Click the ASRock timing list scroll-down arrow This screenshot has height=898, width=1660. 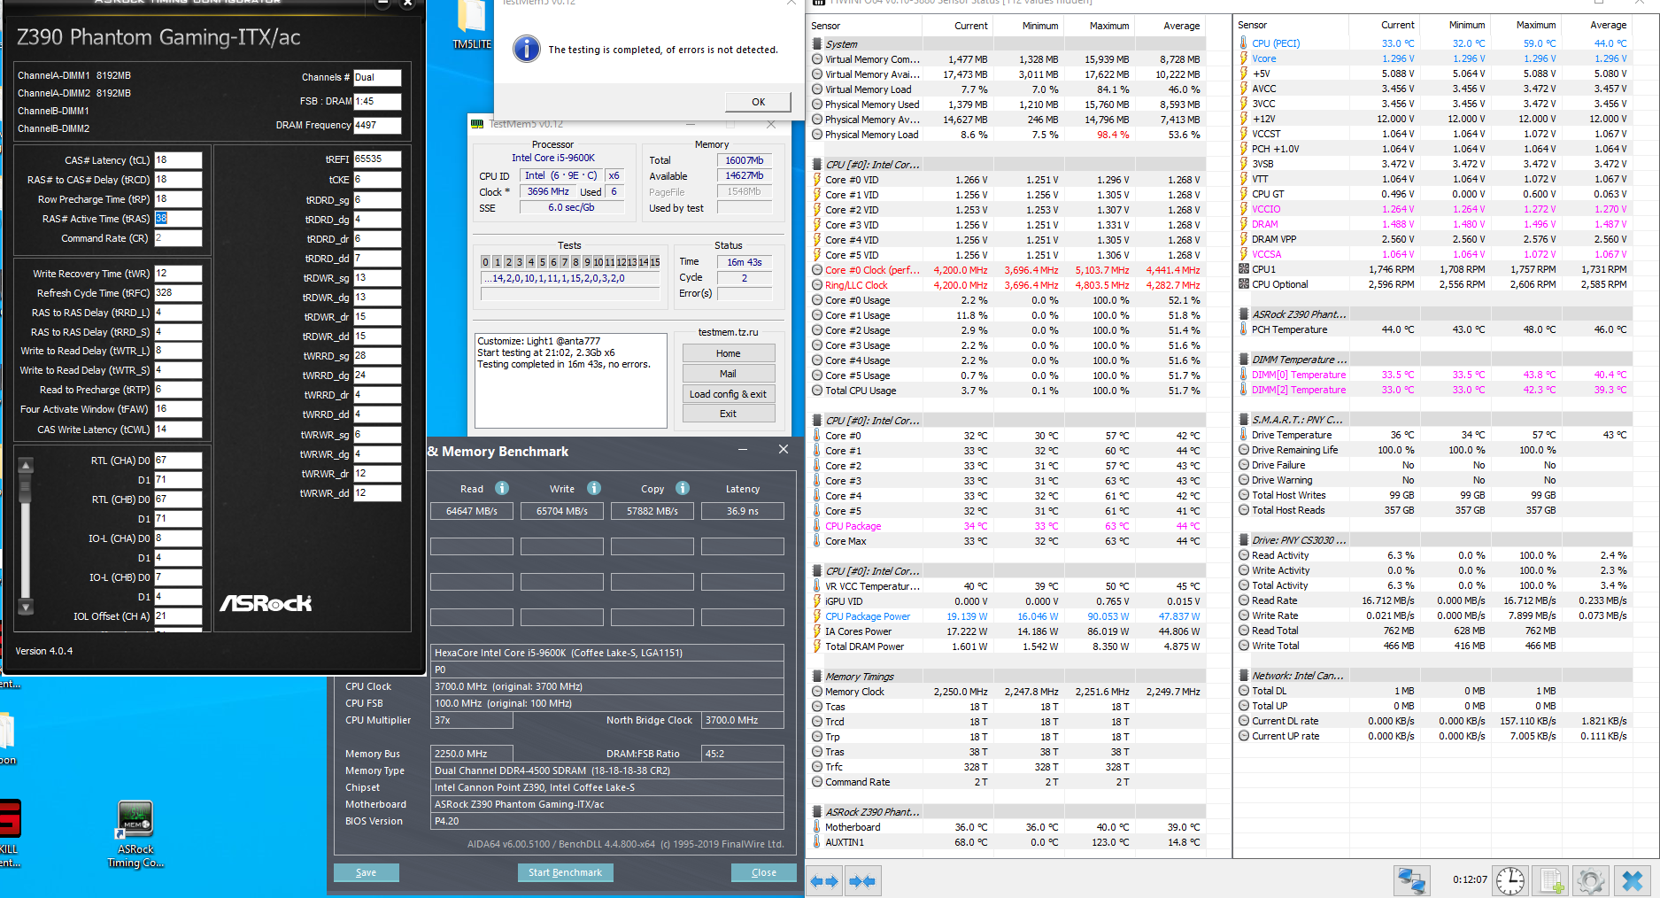(26, 608)
